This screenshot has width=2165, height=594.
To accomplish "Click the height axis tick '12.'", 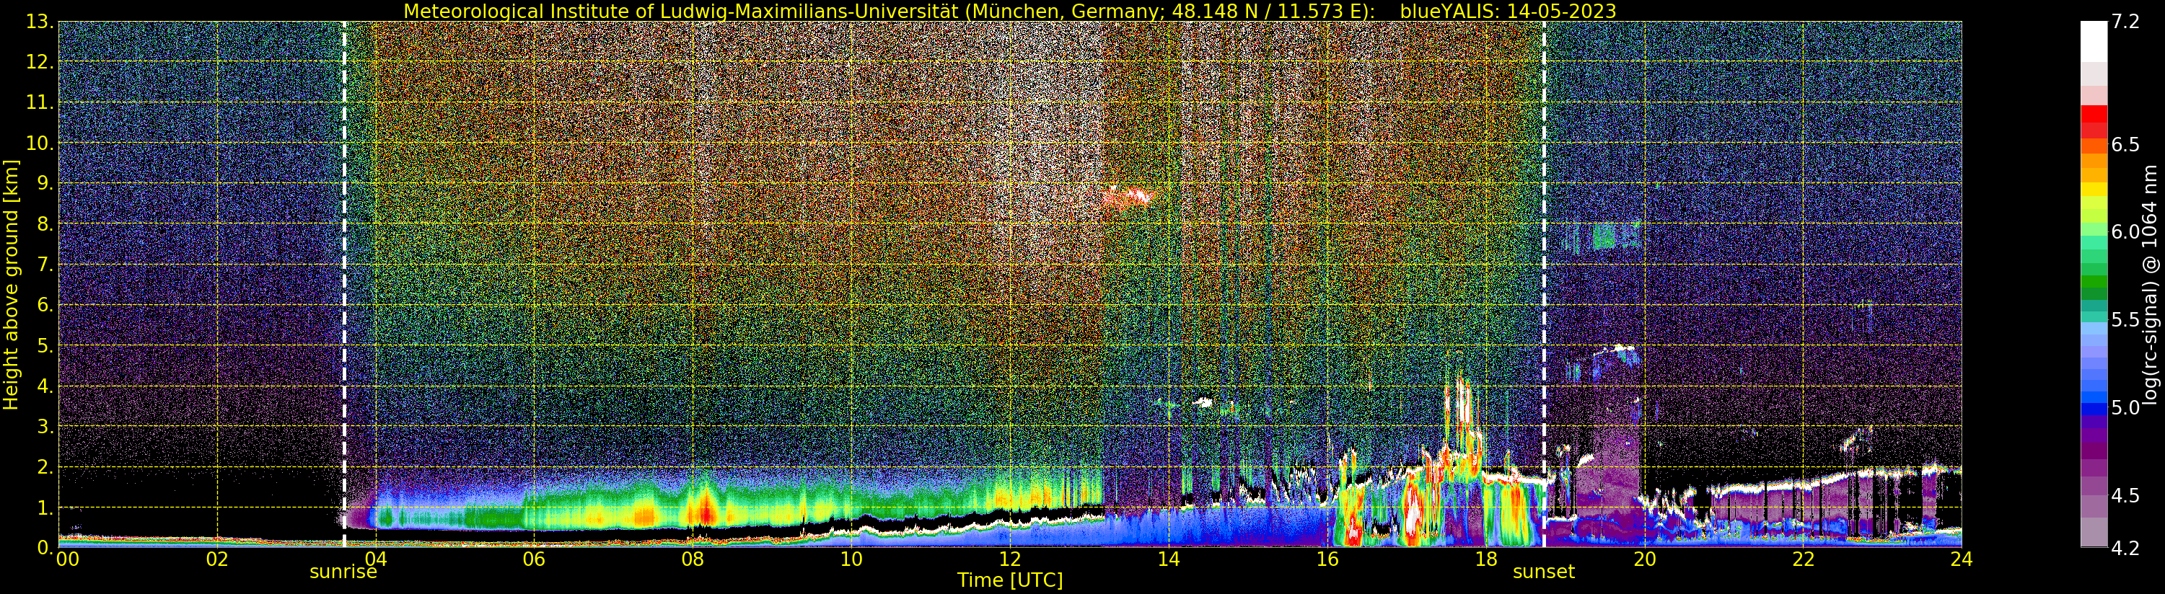I will tap(40, 62).
